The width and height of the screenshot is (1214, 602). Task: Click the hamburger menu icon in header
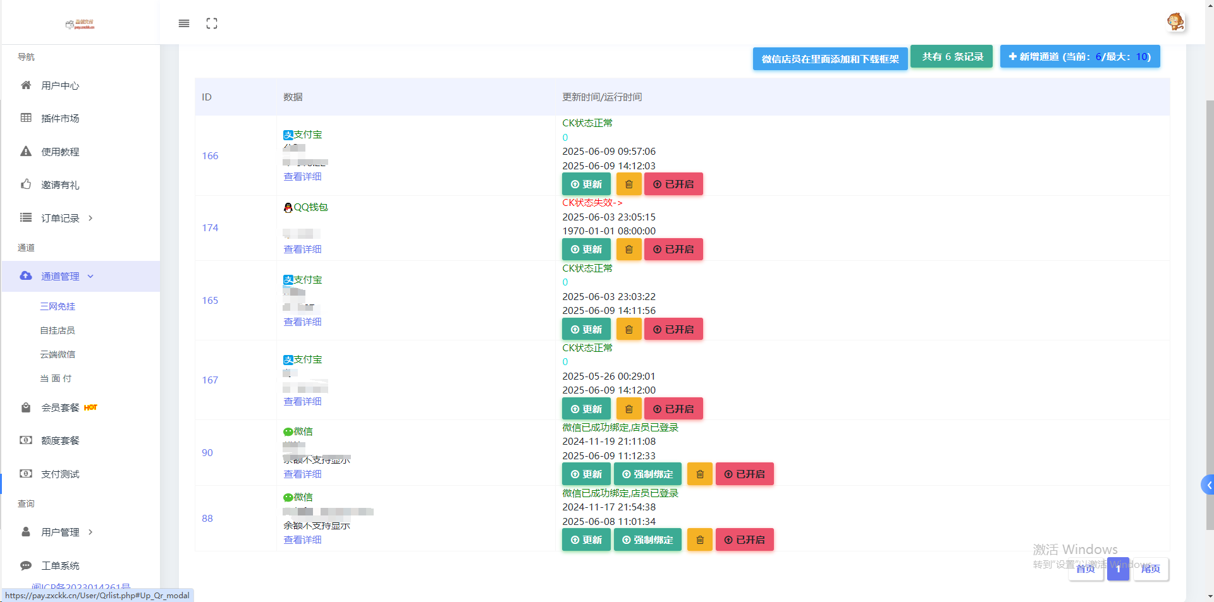tap(184, 23)
